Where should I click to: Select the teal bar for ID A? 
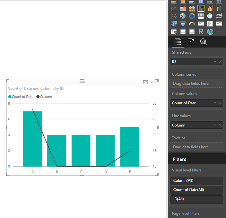tap(32, 139)
